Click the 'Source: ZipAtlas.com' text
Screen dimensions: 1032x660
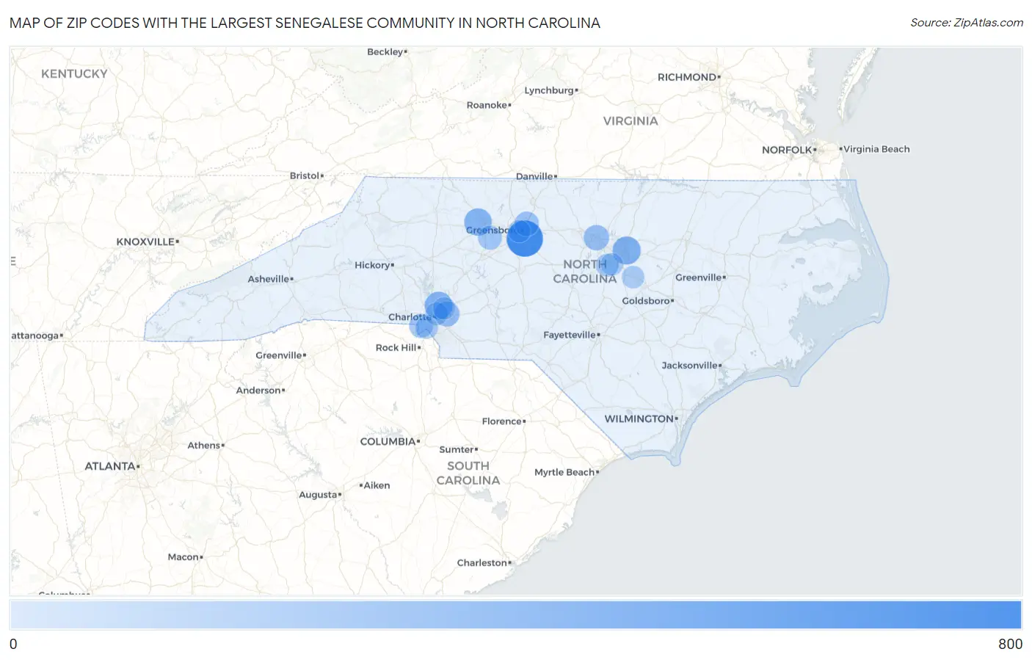[967, 23]
